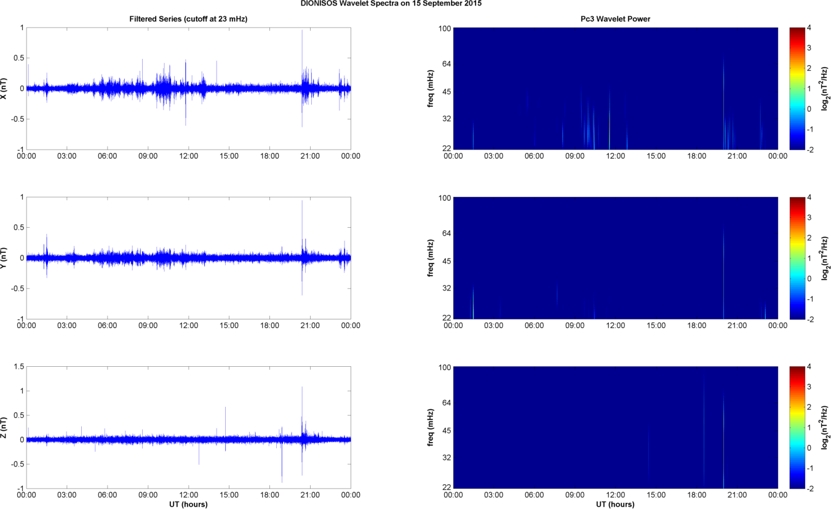Click the bright streak near 11:30 in the top spectrogram
The height and width of the screenshot is (509, 831).
[x=610, y=119]
